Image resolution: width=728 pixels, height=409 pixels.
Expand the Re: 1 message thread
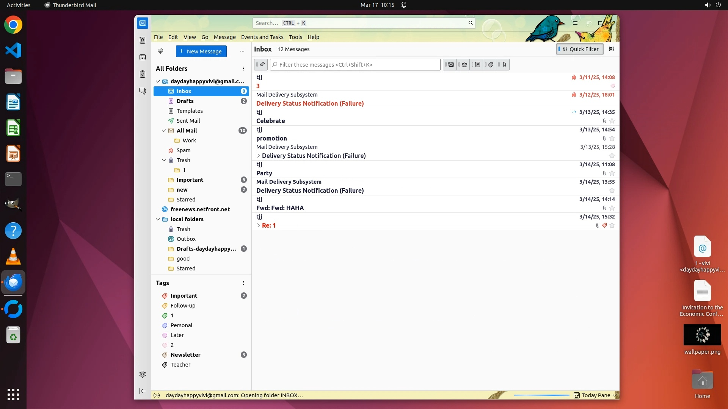click(259, 225)
